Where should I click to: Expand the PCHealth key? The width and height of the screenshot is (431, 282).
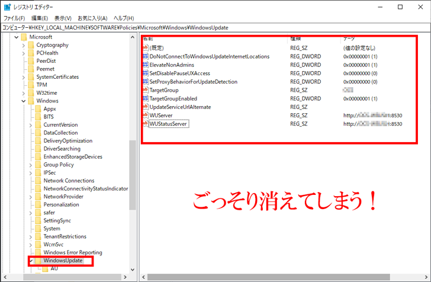click(24, 53)
